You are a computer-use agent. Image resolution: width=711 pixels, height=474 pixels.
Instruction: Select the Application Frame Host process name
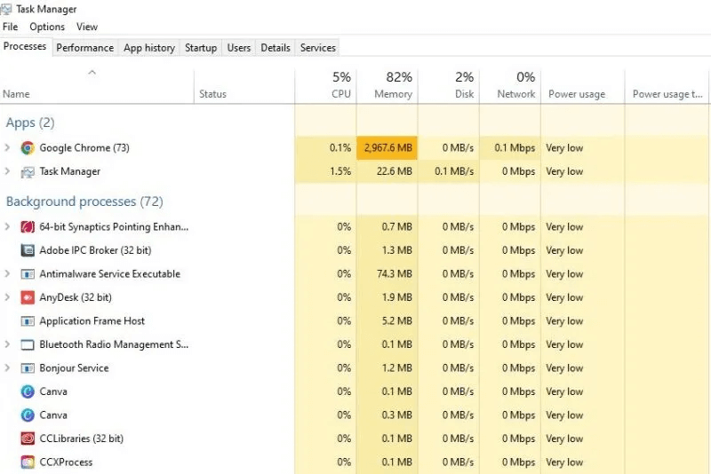[x=92, y=320]
